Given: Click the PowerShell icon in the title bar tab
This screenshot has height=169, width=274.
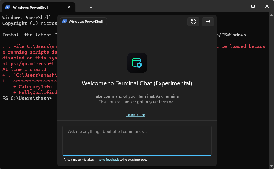Looking at the screenshot, I should tap(8, 7).
